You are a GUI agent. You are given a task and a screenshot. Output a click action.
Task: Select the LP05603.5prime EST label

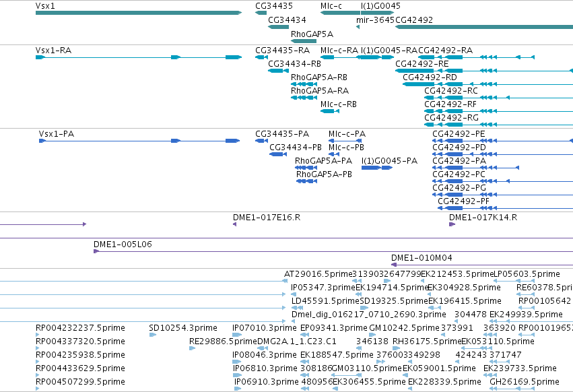pos(527,274)
